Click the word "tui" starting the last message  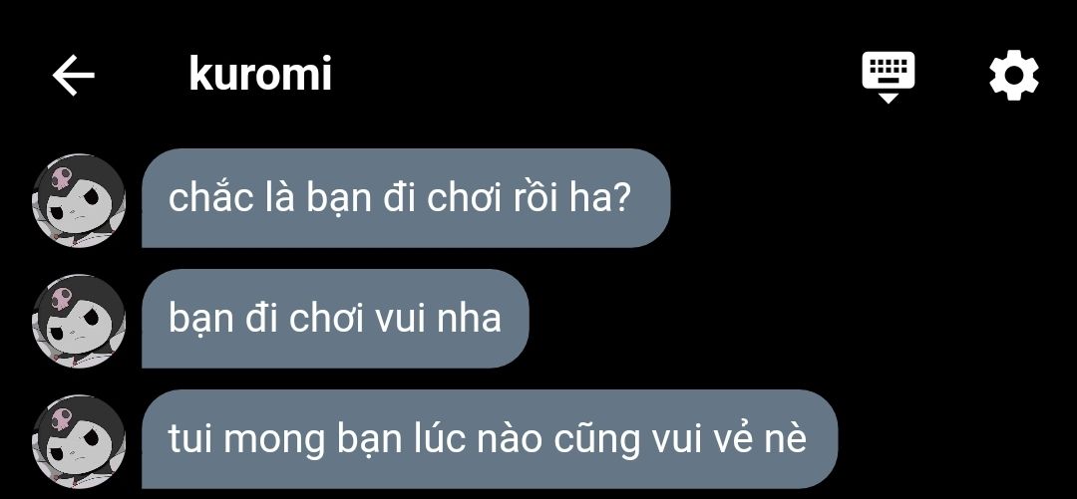point(190,440)
